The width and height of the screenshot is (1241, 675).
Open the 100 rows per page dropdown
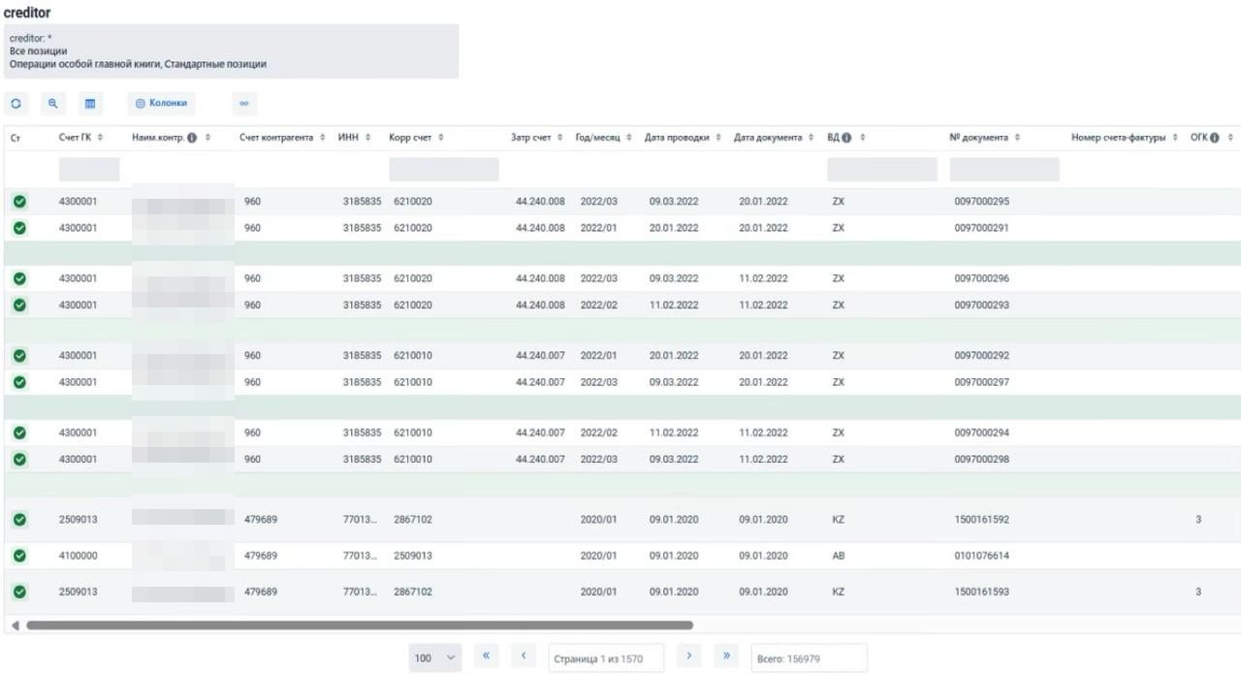click(x=435, y=658)
